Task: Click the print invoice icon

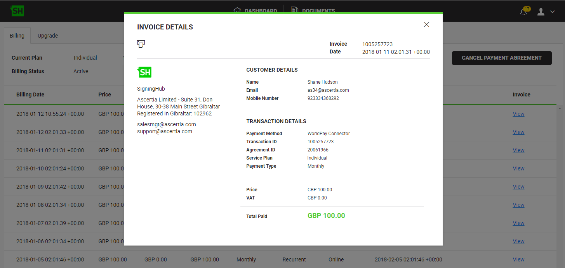Action: click(x=141, y=44)
